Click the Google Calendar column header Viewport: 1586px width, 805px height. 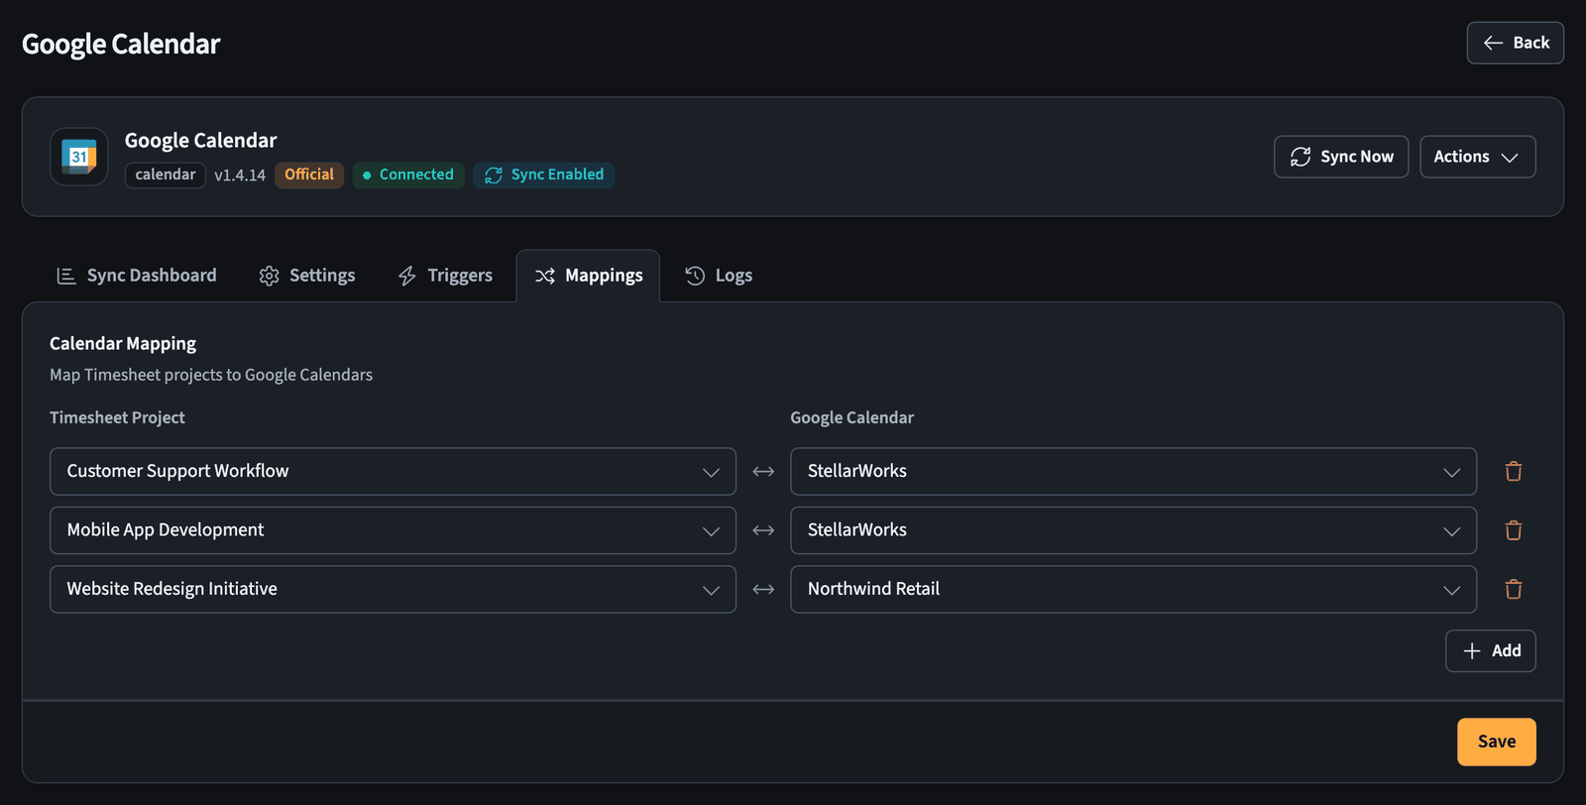pyautogui.click(x=852, y=418)
